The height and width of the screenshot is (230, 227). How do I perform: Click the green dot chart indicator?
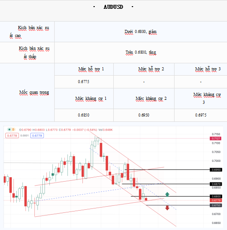coord(9,129)
